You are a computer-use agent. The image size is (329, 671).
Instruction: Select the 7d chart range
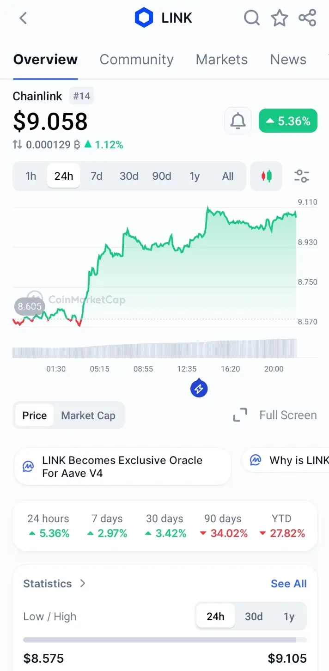(x=97, y=176)
